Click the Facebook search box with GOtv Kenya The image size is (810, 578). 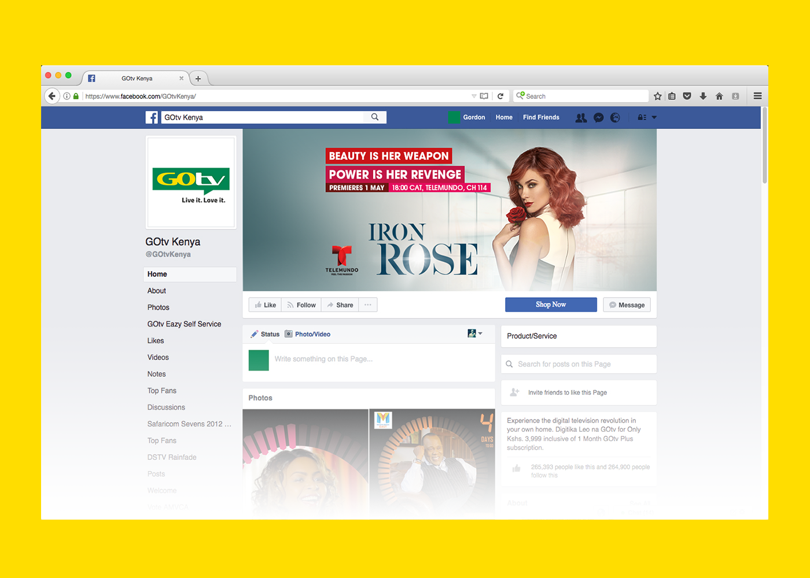[263, 117]
